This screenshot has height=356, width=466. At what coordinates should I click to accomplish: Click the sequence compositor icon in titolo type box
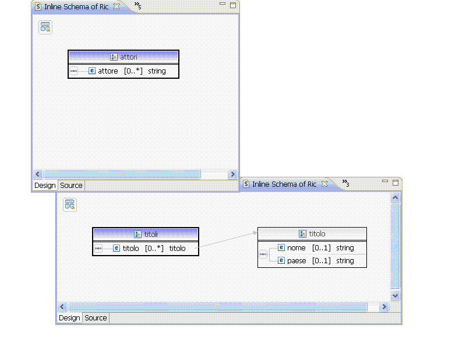coord(263,254)
